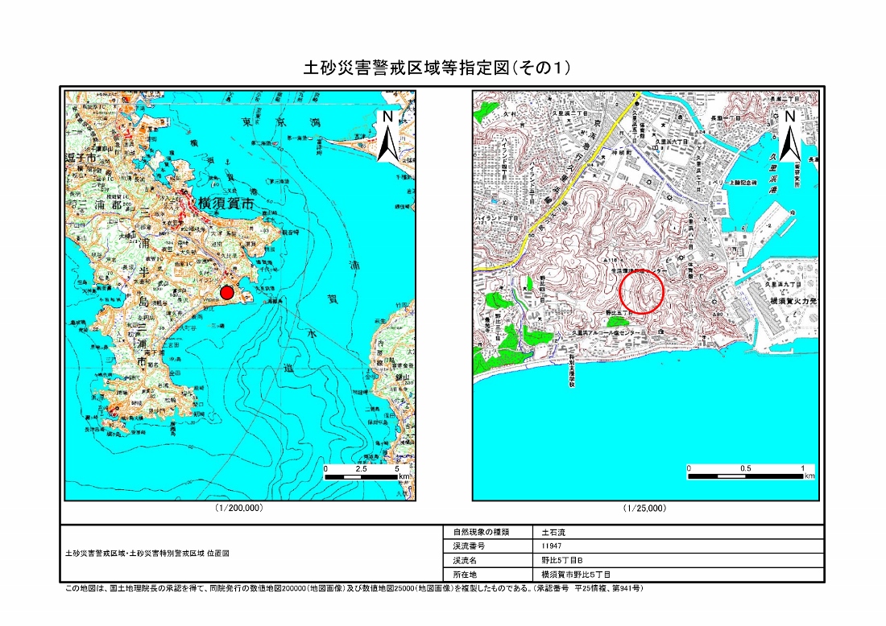Click the (1/200,000) scale caption
886x626 pixels.
tap(239, 509)
